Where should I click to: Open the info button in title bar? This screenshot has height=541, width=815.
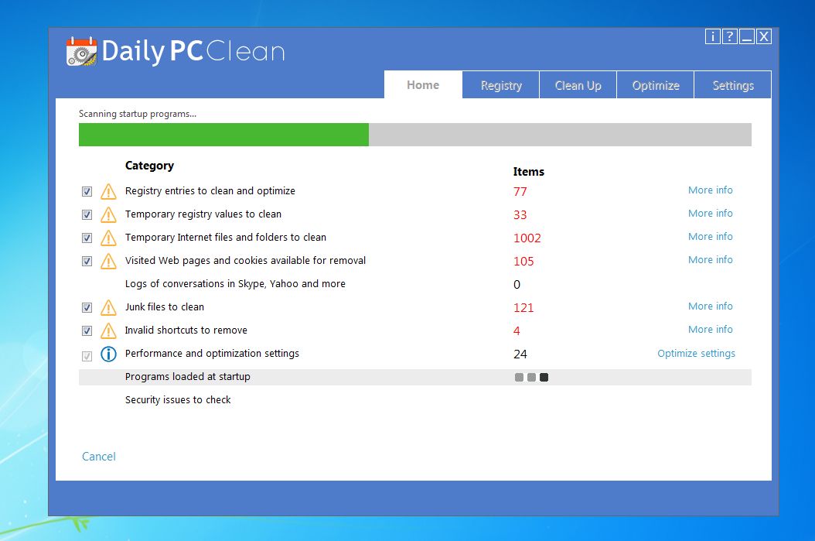tap(713, 36)
